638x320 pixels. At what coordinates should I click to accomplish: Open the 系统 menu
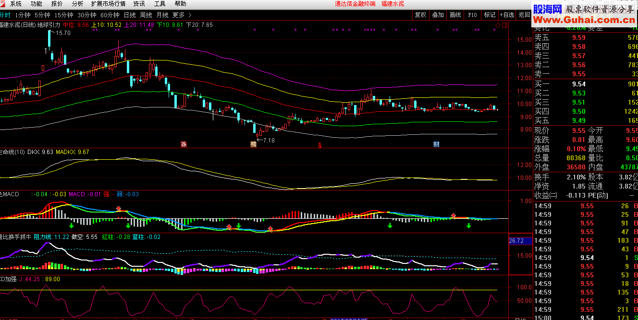click(16, 4)
